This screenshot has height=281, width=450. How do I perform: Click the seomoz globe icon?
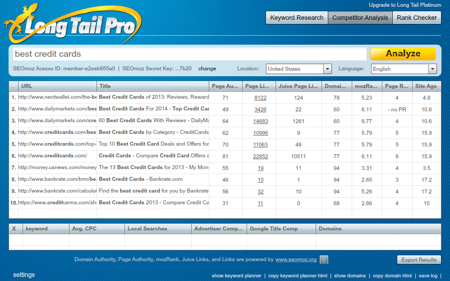324,259
